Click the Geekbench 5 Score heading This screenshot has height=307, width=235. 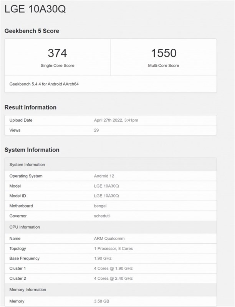[x=32, y=31]
